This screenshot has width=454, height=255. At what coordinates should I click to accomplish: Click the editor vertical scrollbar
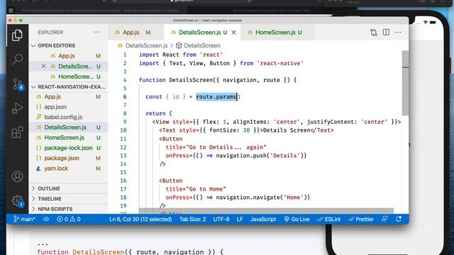tap(405, 84)
